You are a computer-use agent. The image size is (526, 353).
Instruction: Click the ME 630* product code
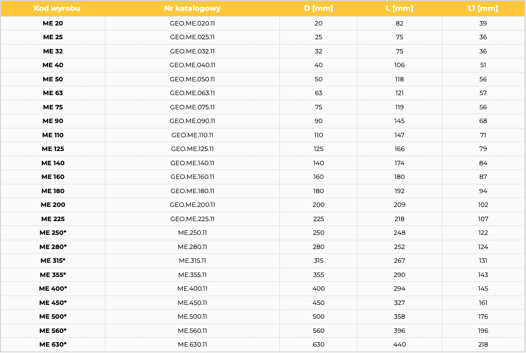pyautogui.click(x=53, y=344)
